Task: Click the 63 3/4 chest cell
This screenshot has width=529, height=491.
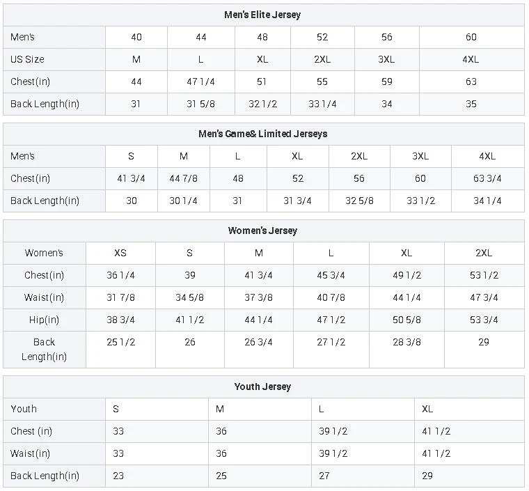Action: click(x=487, y=178)
